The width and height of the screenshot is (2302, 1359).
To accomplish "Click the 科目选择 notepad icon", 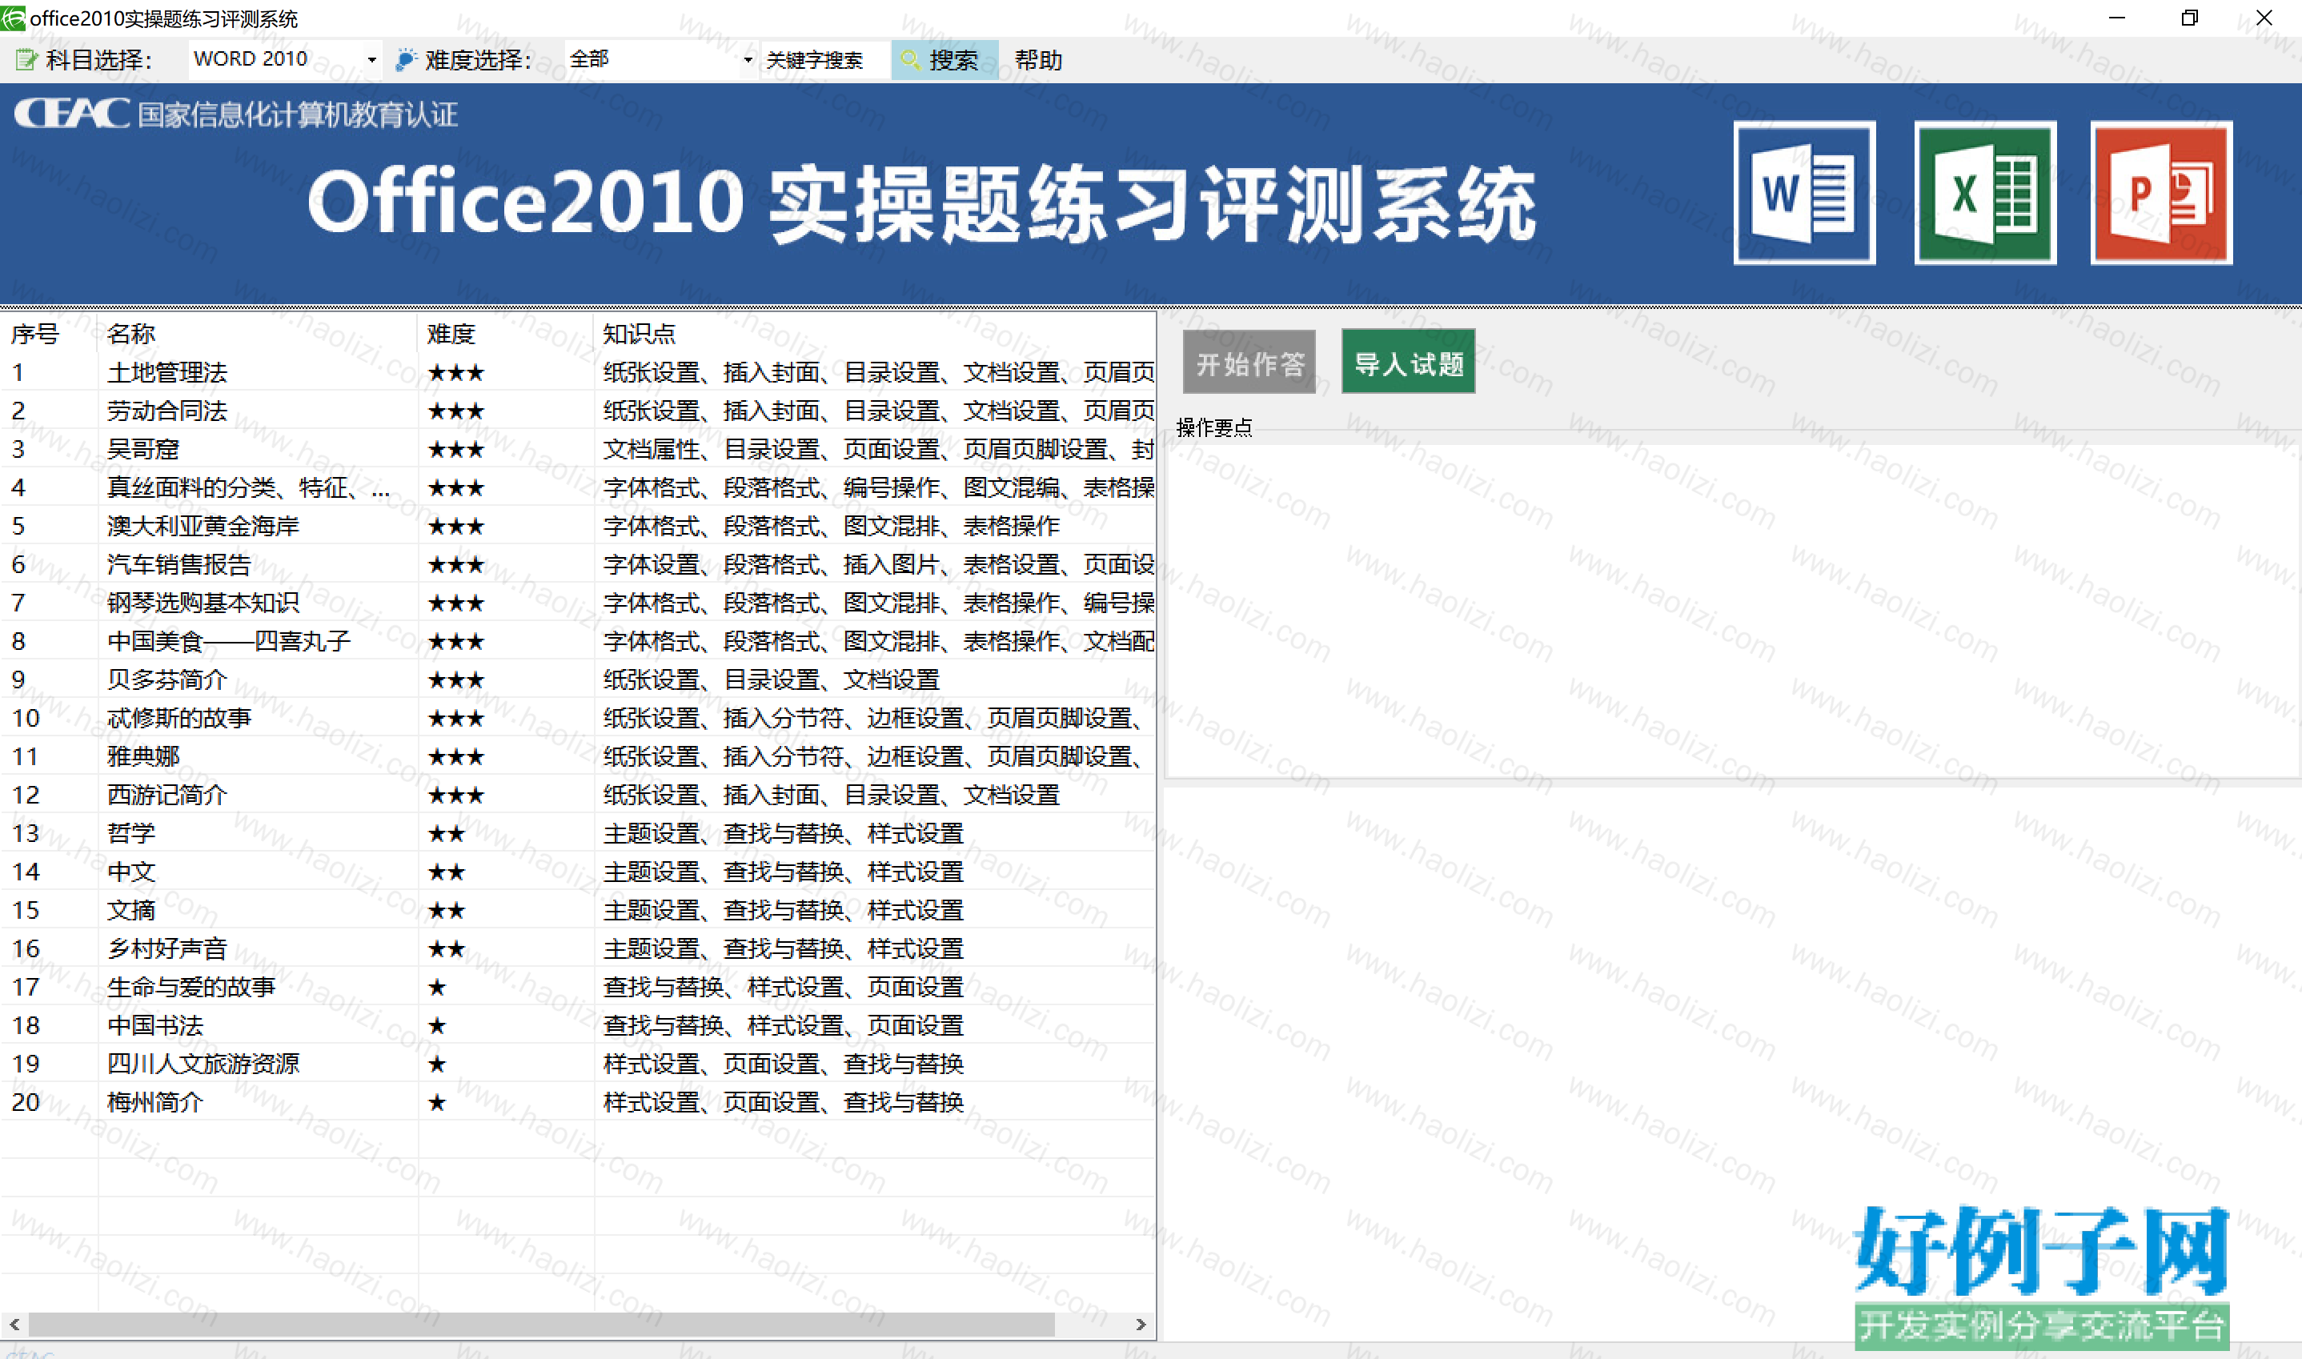I will 26,59.
